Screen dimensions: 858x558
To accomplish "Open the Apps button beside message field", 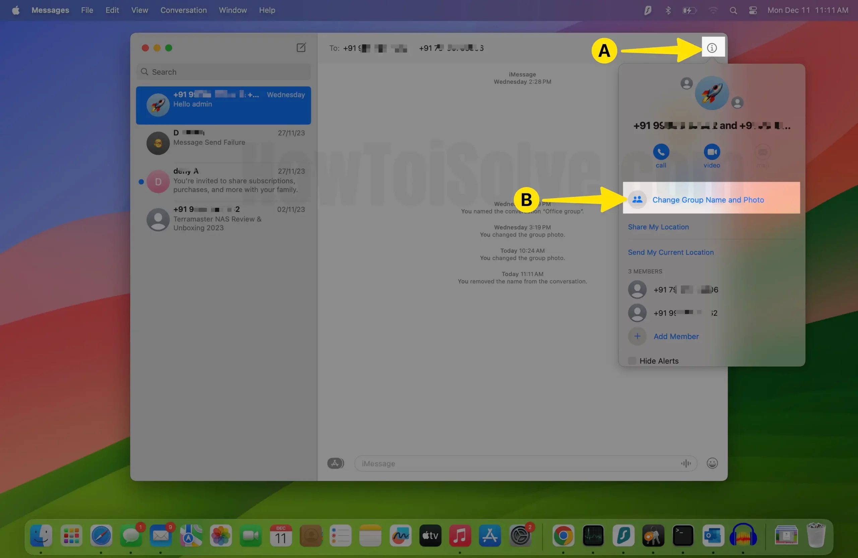I will pos(335,463).
